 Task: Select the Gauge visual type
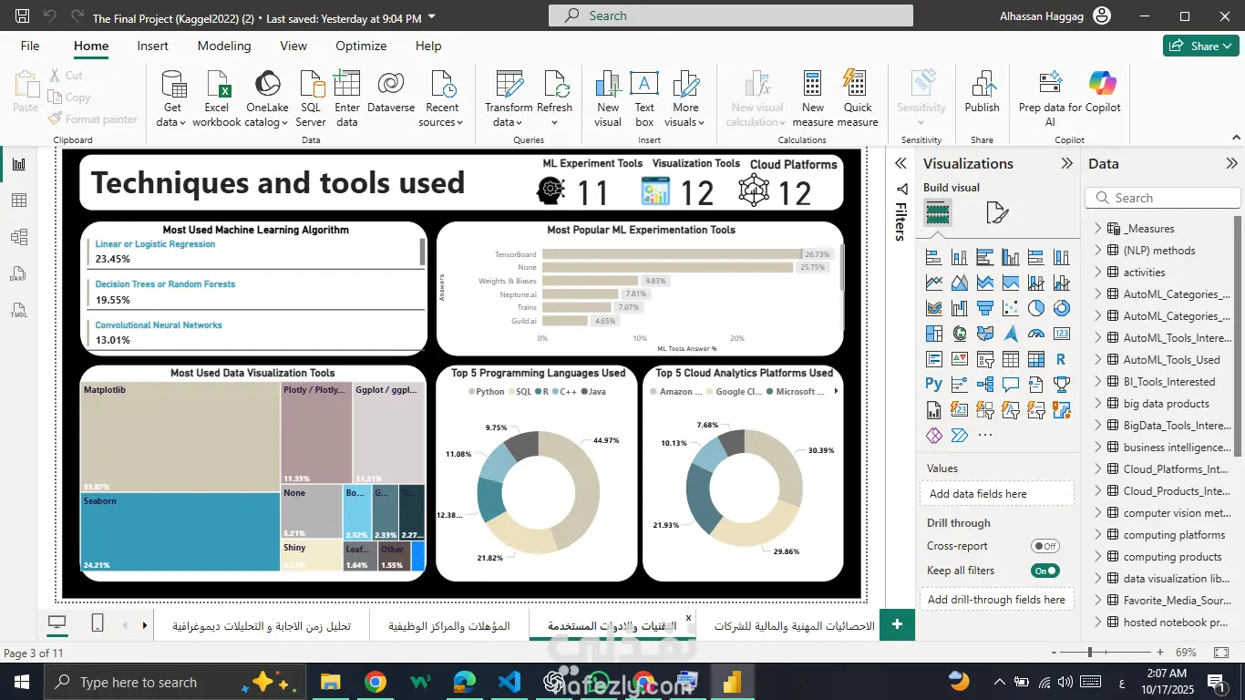point(1036,334)
